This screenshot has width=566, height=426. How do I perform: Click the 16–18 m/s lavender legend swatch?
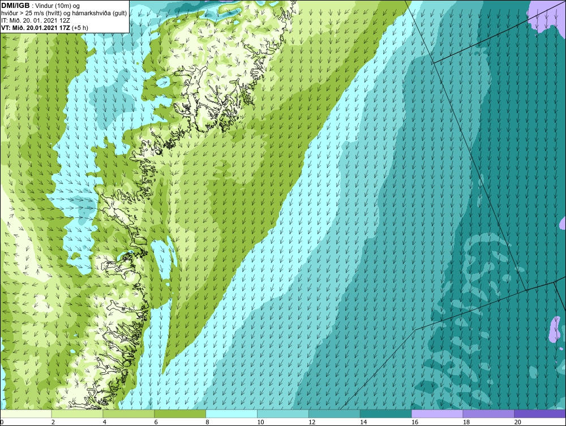coord(437,414)
